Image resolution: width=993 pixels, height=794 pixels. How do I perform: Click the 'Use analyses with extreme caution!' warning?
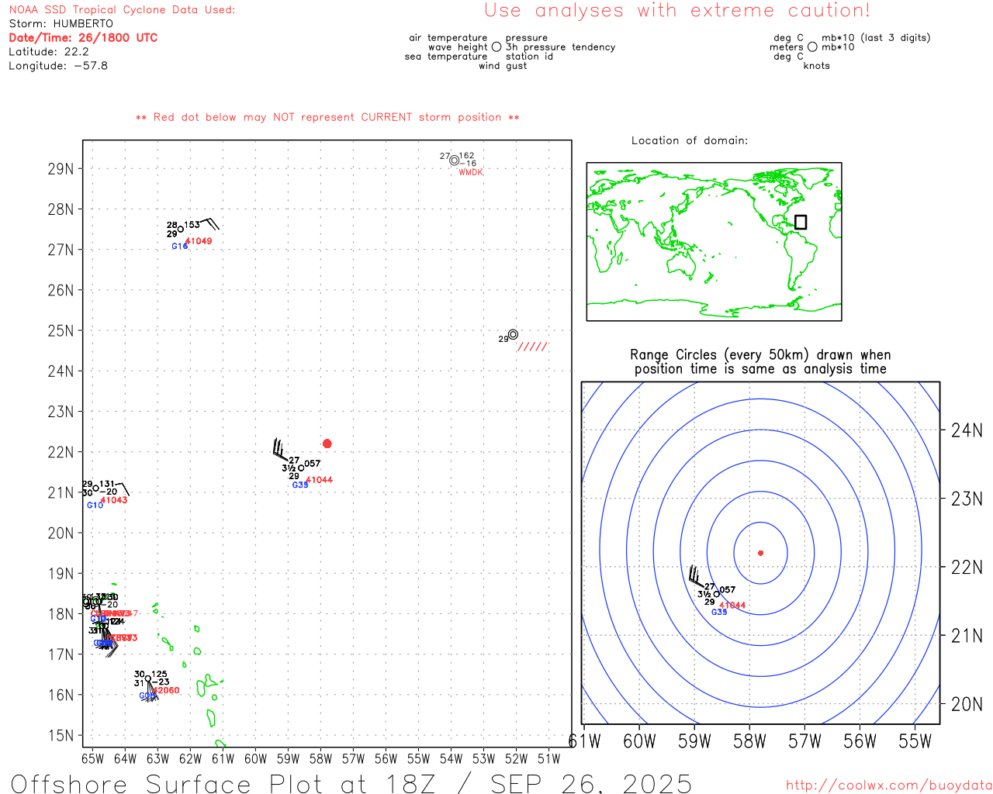click(x=677, y=11)
